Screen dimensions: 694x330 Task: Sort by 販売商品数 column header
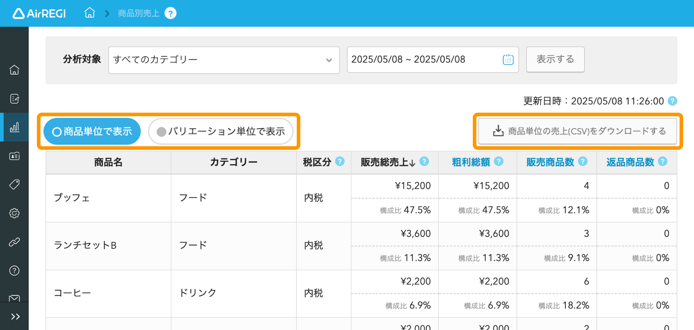pyautogui.click(x=550, y=162)
